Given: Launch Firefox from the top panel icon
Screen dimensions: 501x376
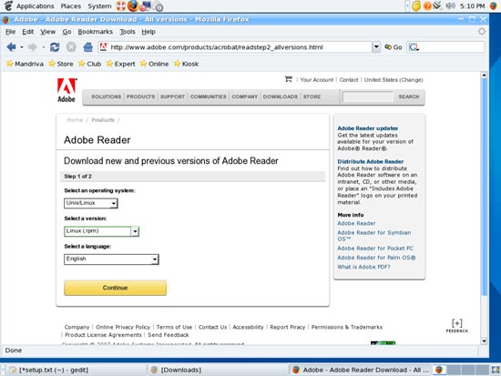Looking at the screenshot, I should 133,5.
